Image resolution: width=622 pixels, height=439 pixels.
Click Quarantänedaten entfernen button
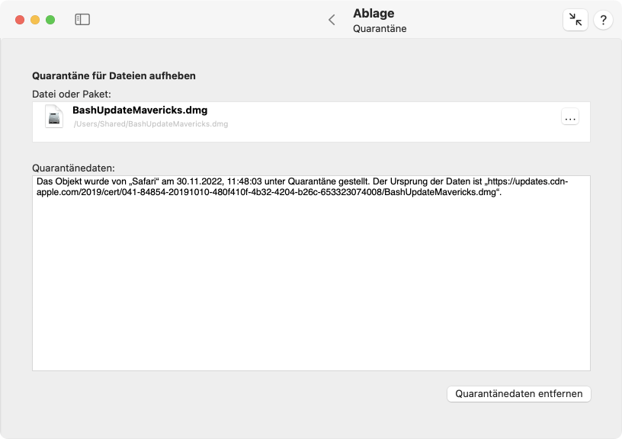point(519,394)
